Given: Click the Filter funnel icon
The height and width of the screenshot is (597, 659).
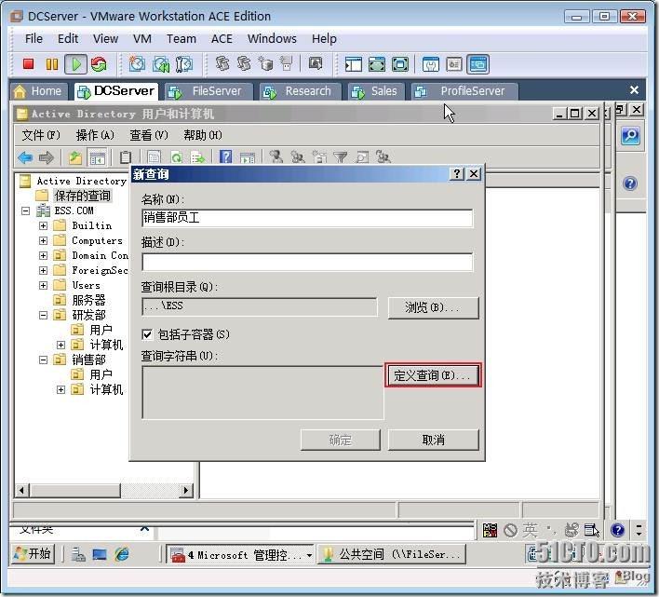Looking at the screenshot, I should 340,157.
